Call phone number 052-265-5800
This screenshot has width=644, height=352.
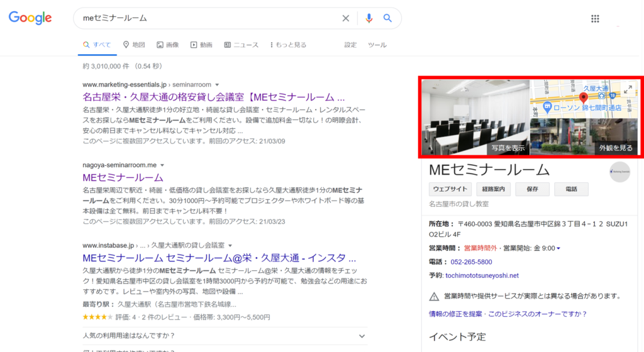(471, 261)
